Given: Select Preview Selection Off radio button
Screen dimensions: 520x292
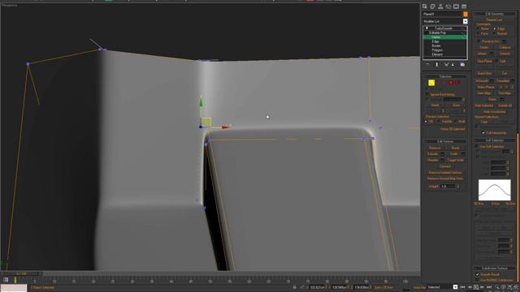Looking at the screenshot, I should point(426,122).
